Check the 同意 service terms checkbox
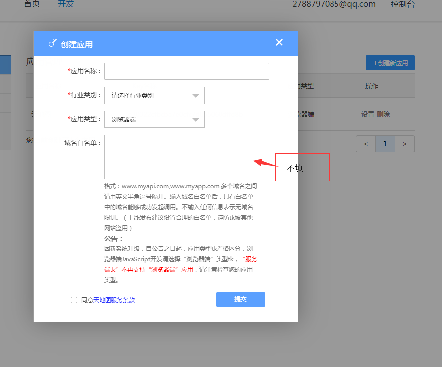The width and height of the screenshot is (442, 367). 74,300
